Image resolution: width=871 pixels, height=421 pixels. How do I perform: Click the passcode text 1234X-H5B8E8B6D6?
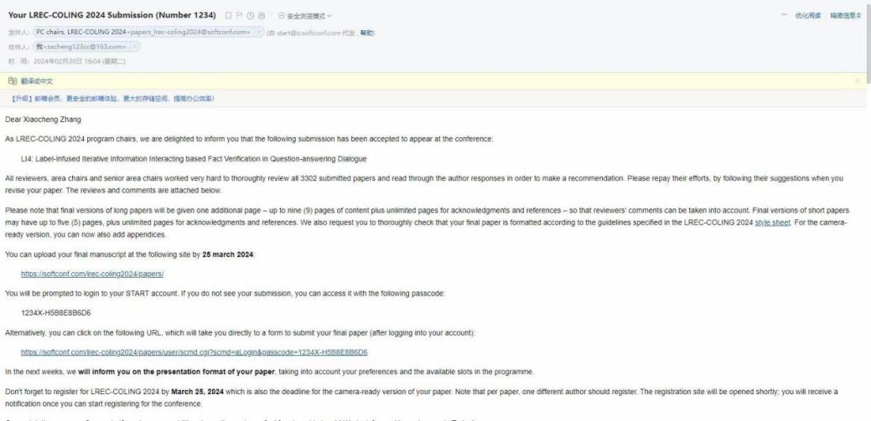[55, 313]
